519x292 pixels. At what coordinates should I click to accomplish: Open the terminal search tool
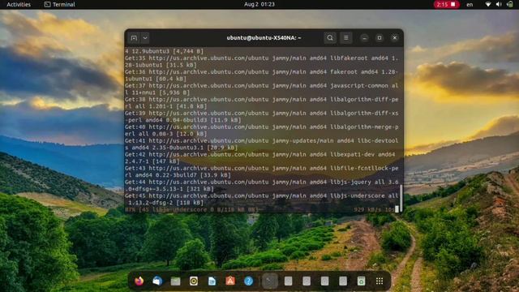coord(330,38)
